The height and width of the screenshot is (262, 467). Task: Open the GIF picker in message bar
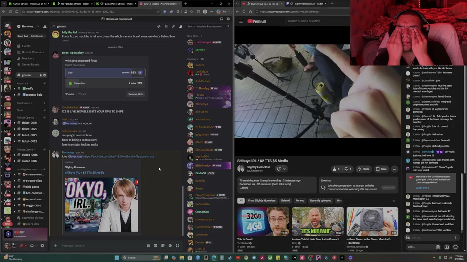[x=155, y=246]
